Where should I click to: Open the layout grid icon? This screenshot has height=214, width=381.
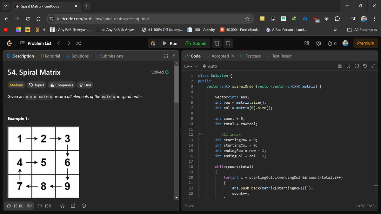(x=307, y=43)
